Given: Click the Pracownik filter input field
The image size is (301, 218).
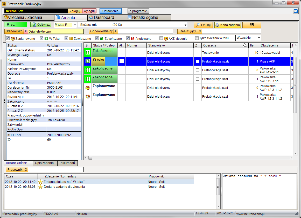Looking at the screenshot, I should point(56,170).
